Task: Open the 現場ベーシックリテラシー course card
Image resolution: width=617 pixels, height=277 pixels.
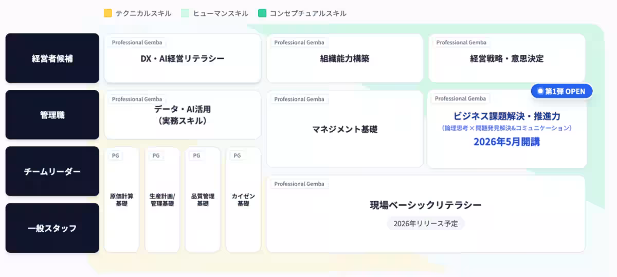Action: pos(426,214)
